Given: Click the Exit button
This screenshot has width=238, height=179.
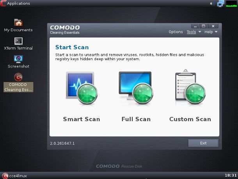Looking at the screenshot, I should pyautogui.click(x=203, y=143).
